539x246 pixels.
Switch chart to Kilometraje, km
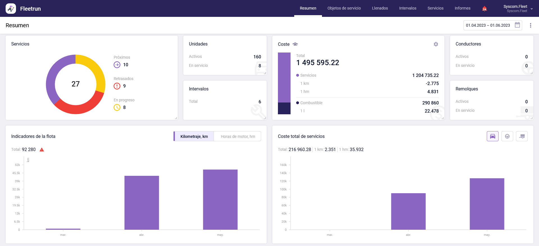tap(194, 136)
